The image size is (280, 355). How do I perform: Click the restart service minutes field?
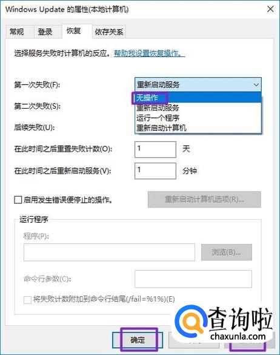(155, 171)
